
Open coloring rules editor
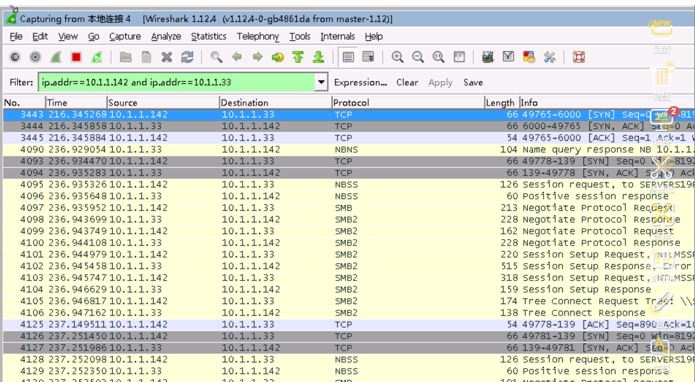click(x=529, y=57)
